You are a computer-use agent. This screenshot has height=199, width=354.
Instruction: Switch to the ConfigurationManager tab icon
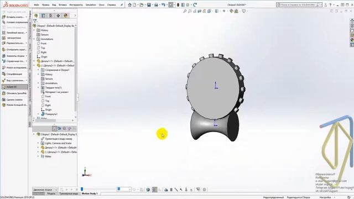[51, 15]
